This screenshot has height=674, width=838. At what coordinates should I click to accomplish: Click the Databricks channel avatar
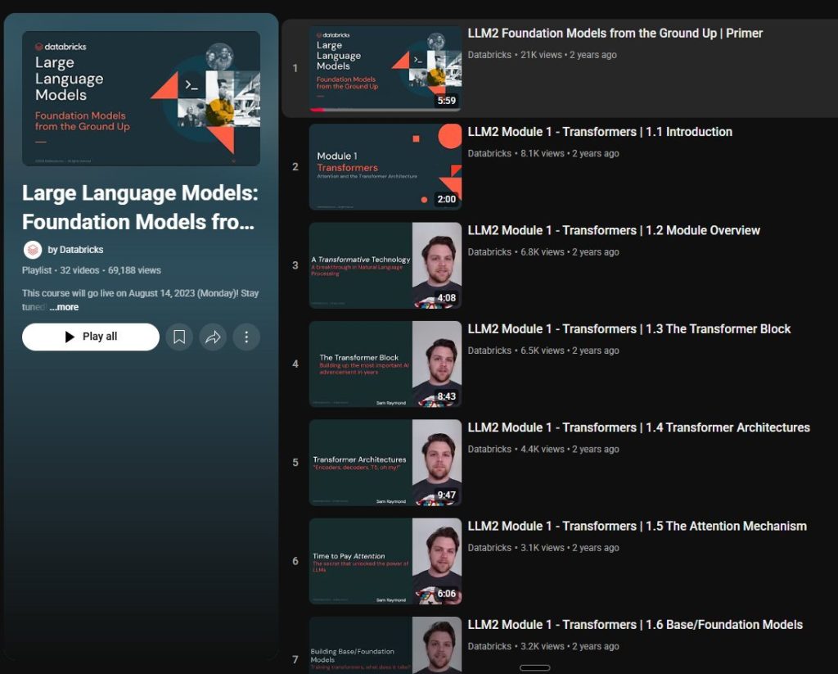pyautogui.click(x=33, y=249)
